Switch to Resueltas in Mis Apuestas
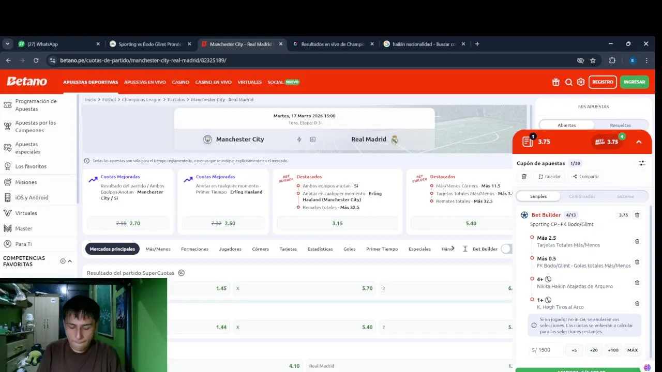The width and height of the screenshot is (662, 372). point(620,125)
